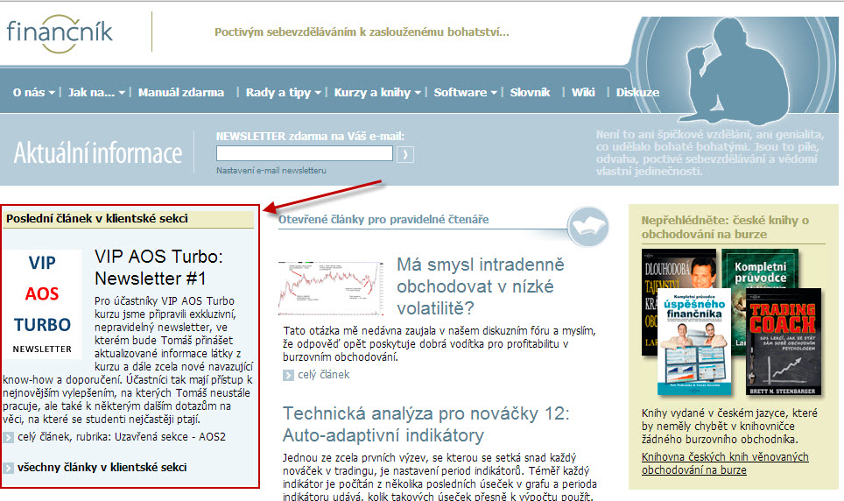Image resolution: width=844 pixels, height=501 pixels.
Task: Expand the 'Jak na...' dropdown menu
Action: [x=96, y=93]
